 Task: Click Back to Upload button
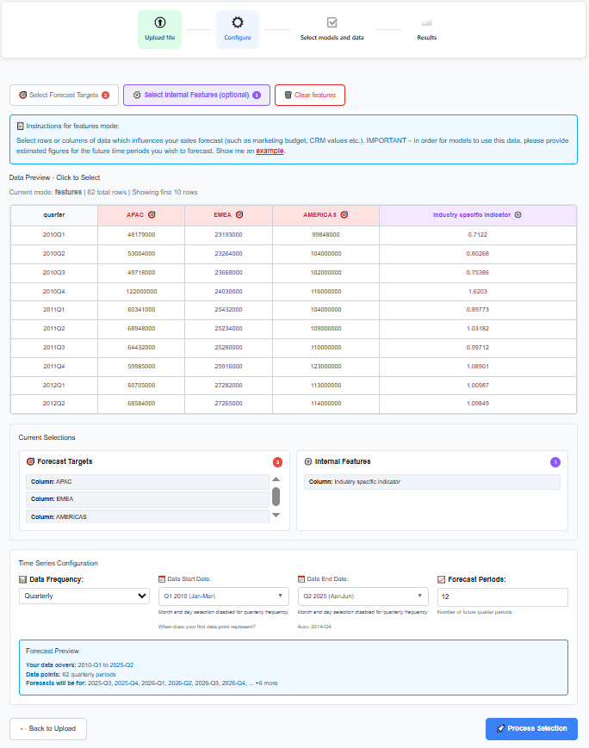click(48, 728)
